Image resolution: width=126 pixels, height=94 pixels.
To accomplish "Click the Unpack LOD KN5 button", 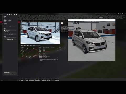I will pyautogui.click(x=10, y=39).
